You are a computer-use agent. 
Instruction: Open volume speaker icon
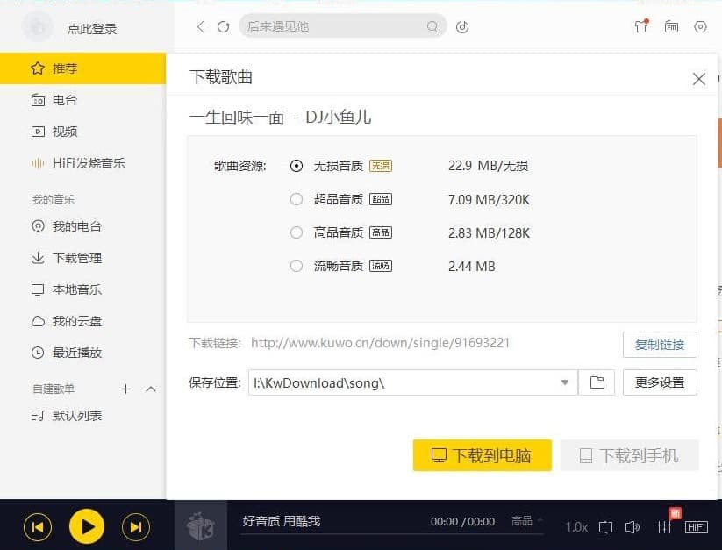(633, 527)
